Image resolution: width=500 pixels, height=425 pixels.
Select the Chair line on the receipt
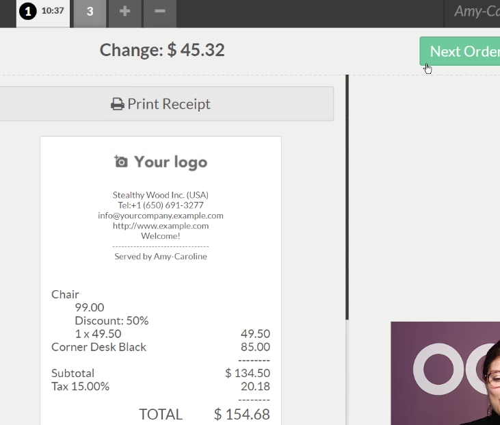pos(65,294)
